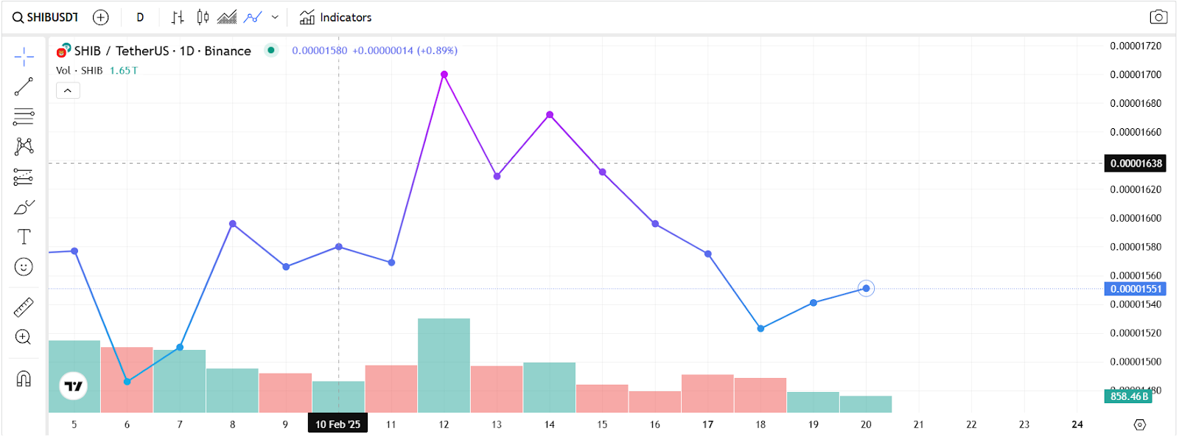Activate the zoom in tool
Screen dimensions: 1179x448
pos(24,337)
